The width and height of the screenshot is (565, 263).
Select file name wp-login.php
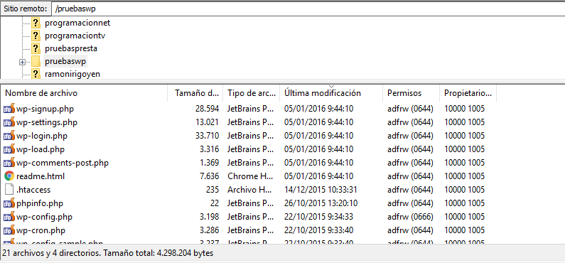coord(42,136)
